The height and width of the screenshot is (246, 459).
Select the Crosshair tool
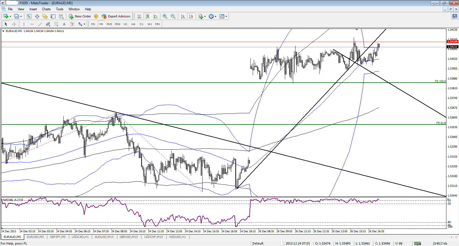coord(14,24)
